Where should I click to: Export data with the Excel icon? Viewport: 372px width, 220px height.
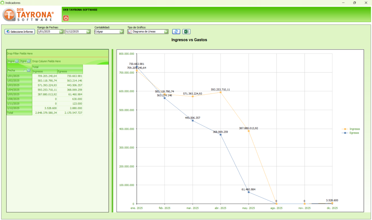point(186,32)
